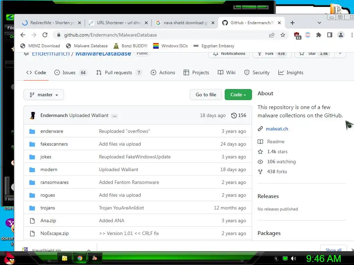View the 438 forks list
Screen dimensions: 354x265
pos(272,172)
